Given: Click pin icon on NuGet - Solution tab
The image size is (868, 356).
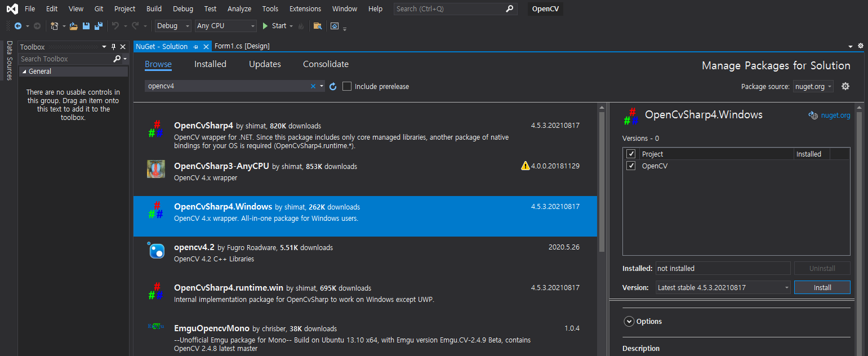Looking at the screenshot, I should 196,47.
